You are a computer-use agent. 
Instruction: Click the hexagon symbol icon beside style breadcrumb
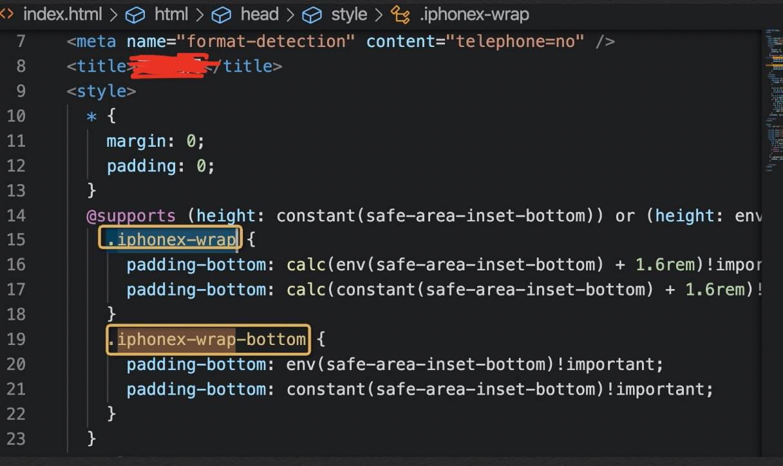pos(312,14)
